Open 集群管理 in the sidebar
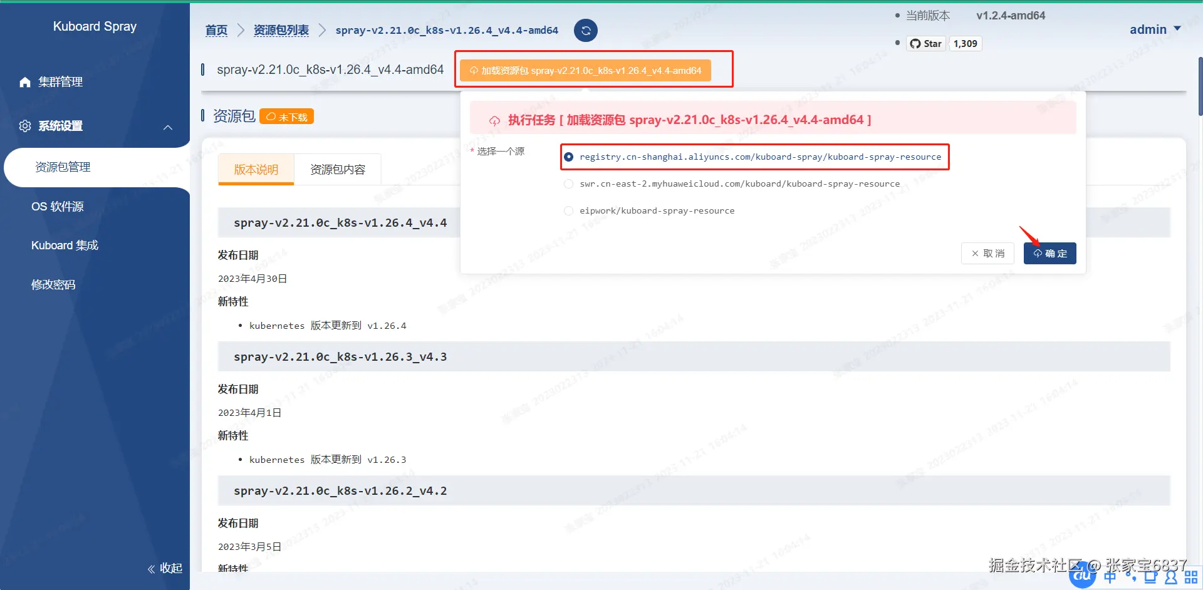Screen dimensions: 1203x590 point(60,82)
